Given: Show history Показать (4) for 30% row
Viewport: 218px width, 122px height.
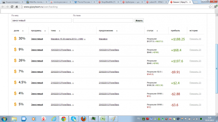Looking at the screenshot, I should [195, 39].
